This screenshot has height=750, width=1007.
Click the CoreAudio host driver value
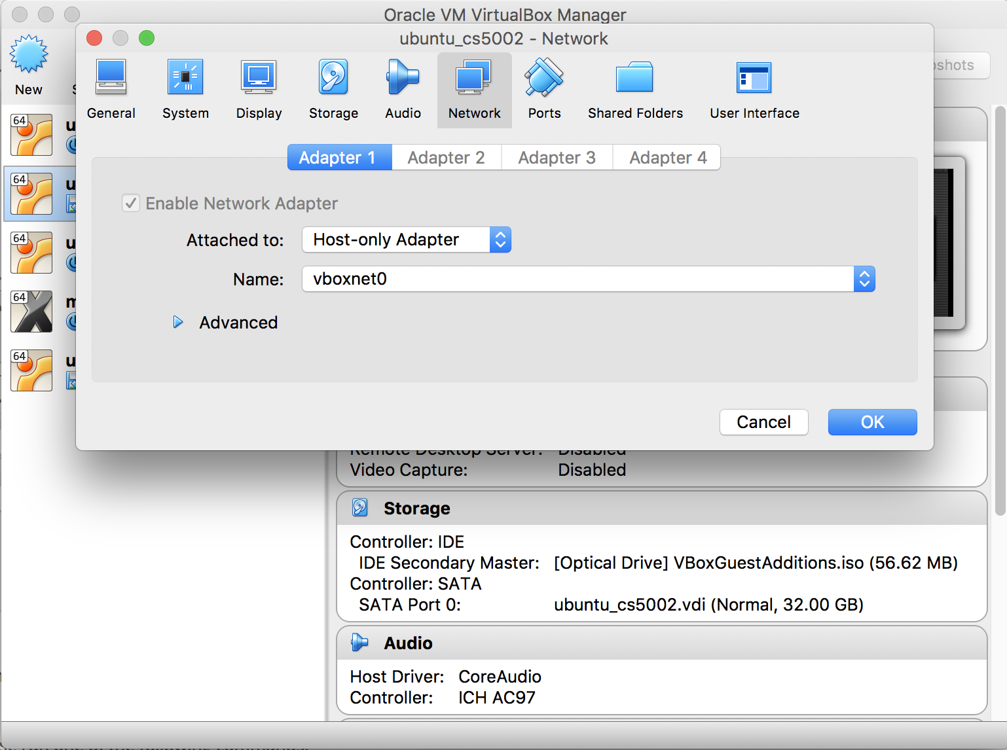click(x=500, y=677)
